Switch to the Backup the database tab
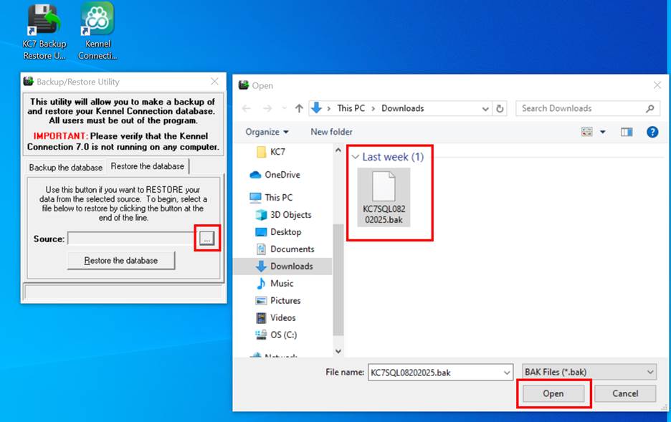The width and height of the screenshot is (671, 422). [65, 167]
